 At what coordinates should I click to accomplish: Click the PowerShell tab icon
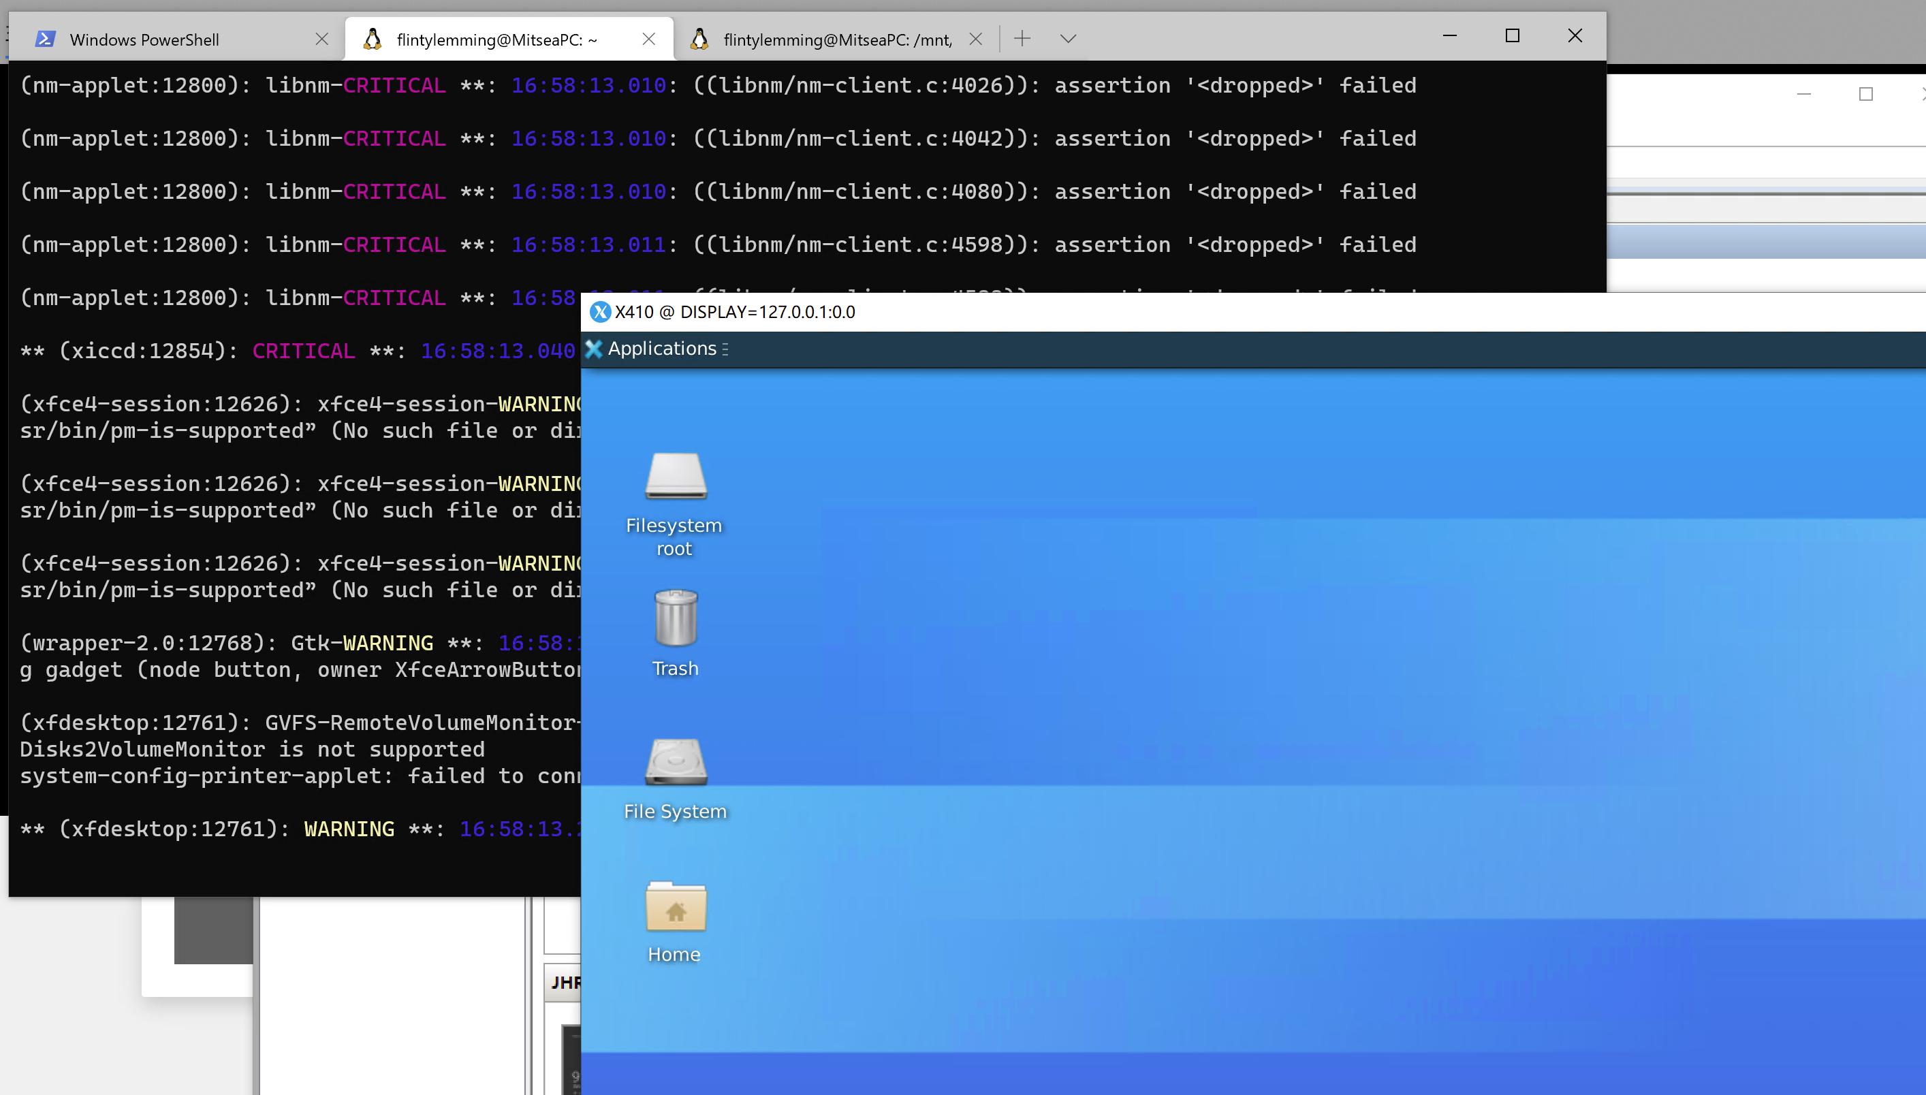[x=45, y=39]
